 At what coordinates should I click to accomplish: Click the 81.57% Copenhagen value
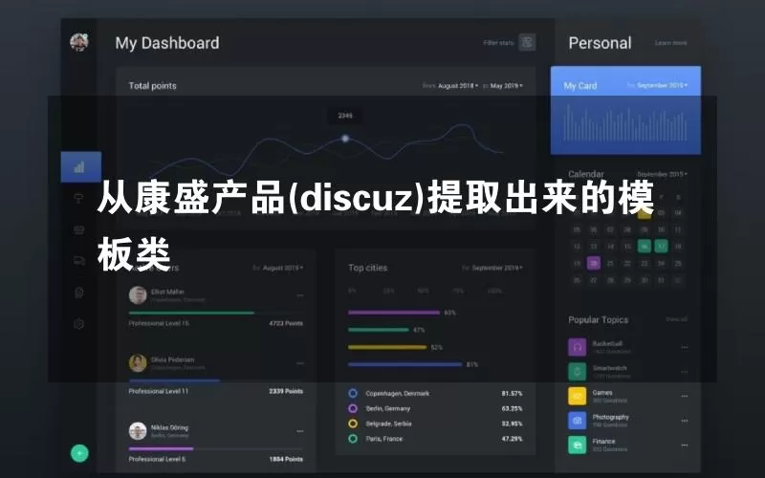[512, 393]
